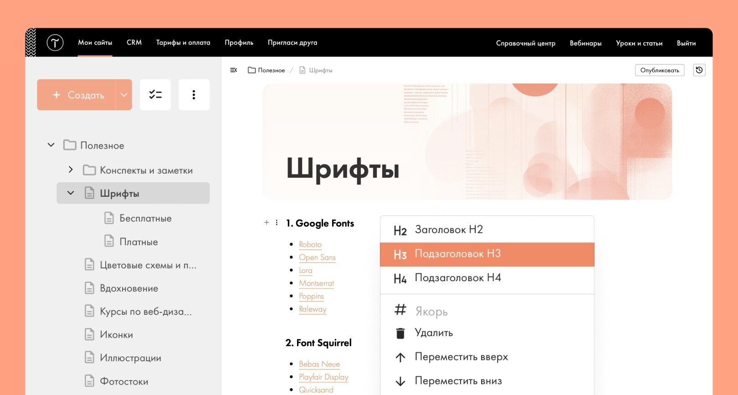Click the Бесплатные page icon
The image size is (738, 395).
[x=109, y=218]
